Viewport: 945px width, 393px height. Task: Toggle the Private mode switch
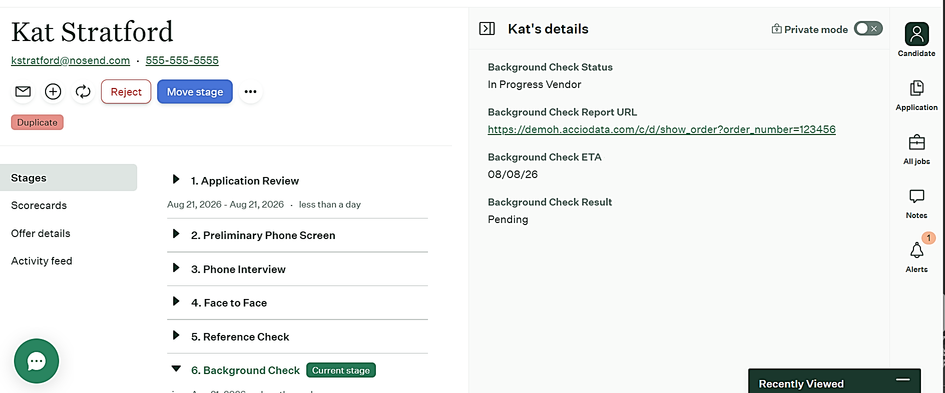point(868,28)
